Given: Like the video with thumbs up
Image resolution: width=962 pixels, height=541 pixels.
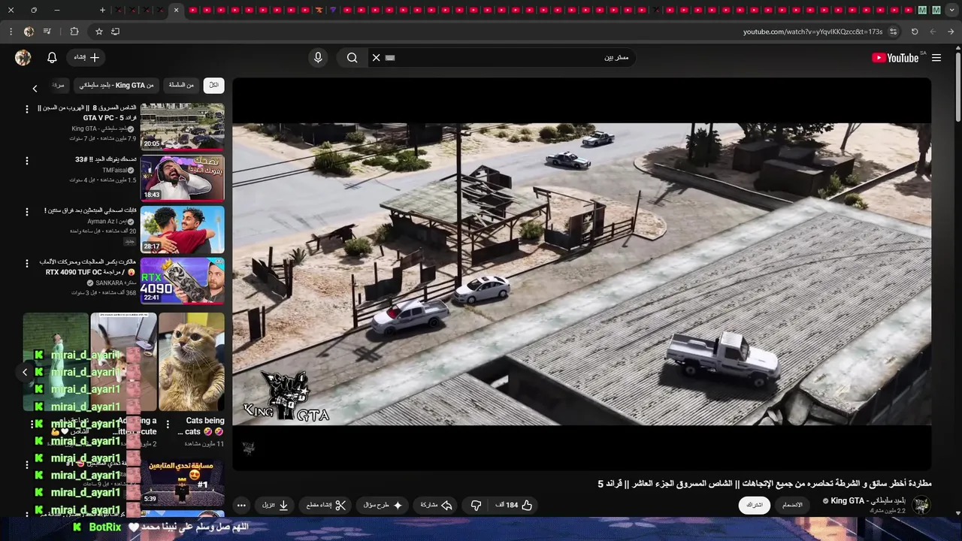Looking at the screenshot, I should 515,505.
